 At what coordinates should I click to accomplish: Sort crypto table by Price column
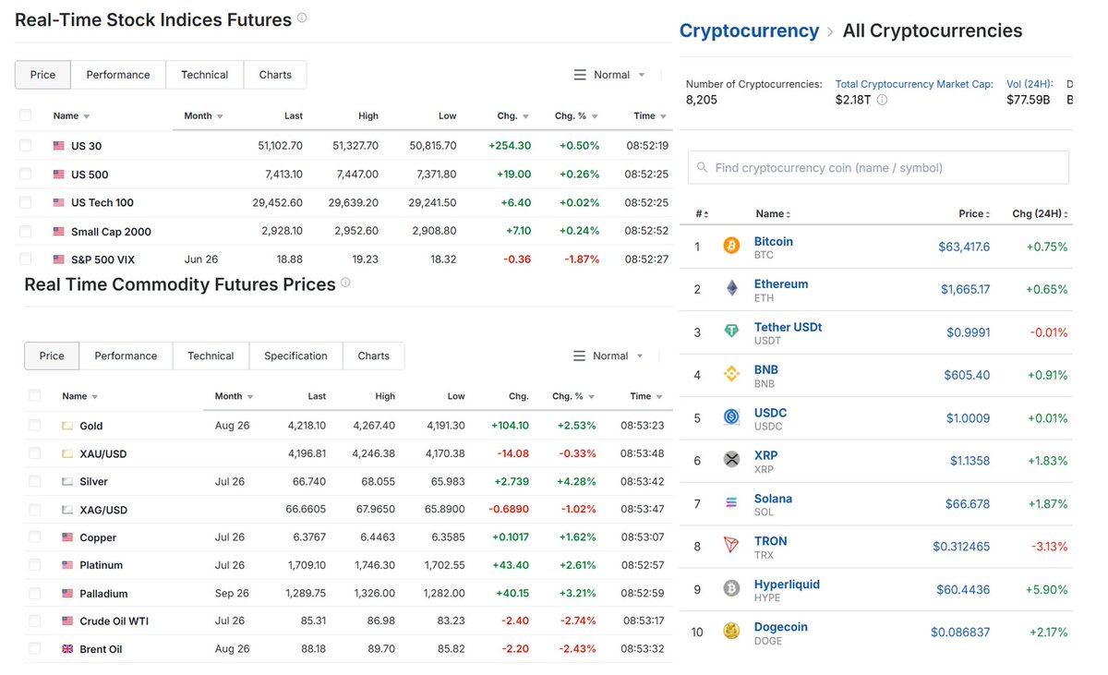[974, 213]
